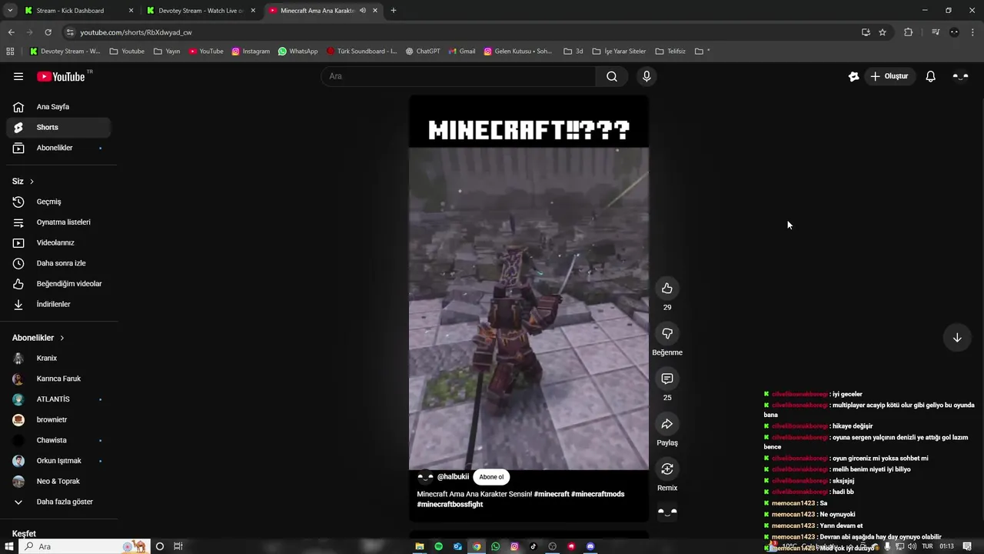The height and width of the screenshot is (554, 984).
Task: Click the #minecraftbossfight hashtag
Action: [450, 505]
